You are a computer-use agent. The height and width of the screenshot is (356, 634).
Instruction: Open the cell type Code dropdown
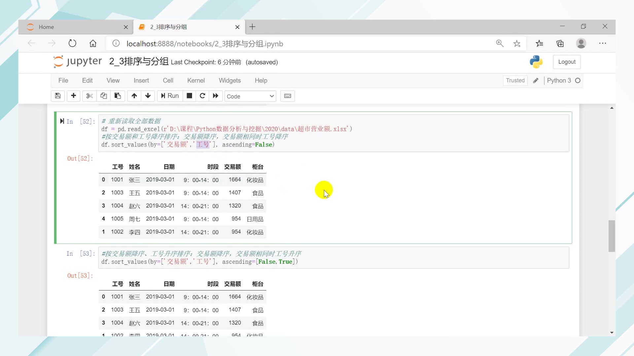(x=250, y=96)
